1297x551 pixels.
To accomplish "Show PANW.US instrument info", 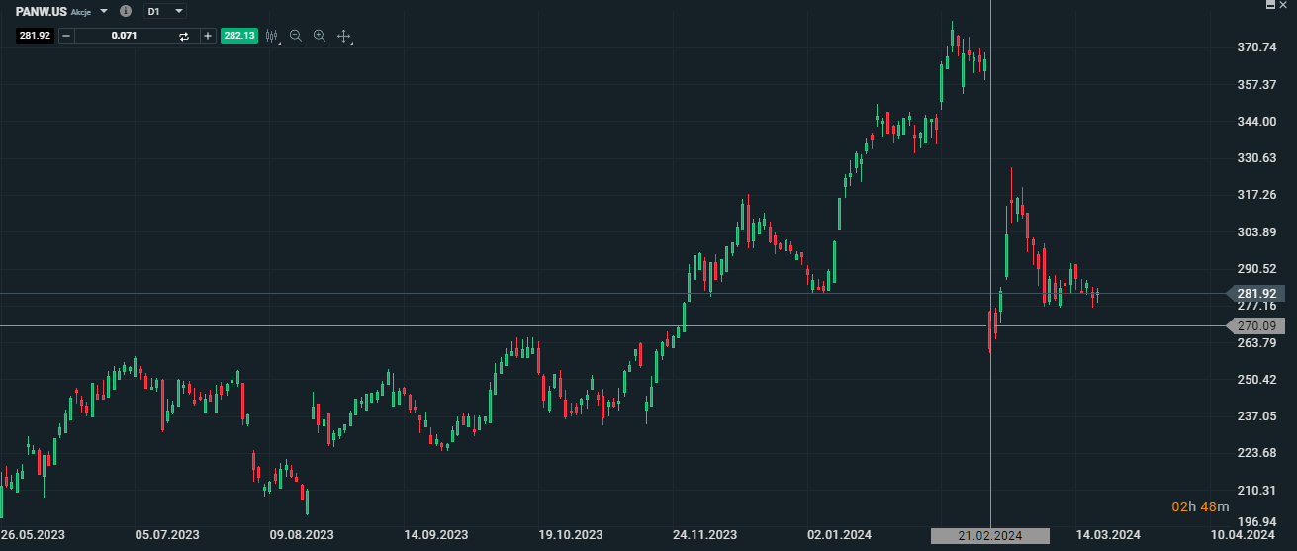I will click(125, 11).
